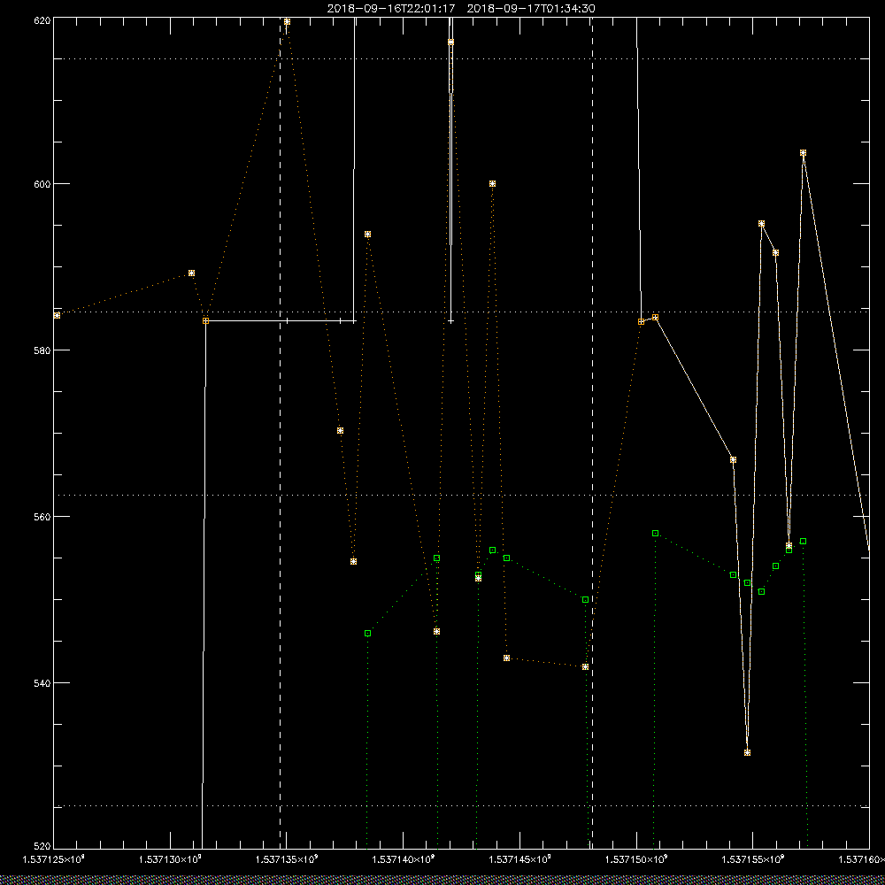Click x-axis label 1.537145×10⁹
The image size is (885, 885).
[521, 859]
